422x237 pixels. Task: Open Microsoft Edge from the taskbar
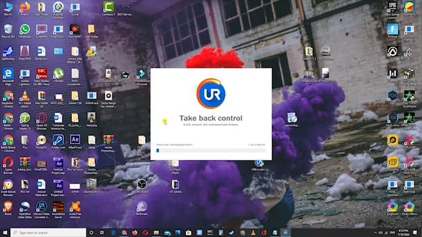tap(113, 232)
